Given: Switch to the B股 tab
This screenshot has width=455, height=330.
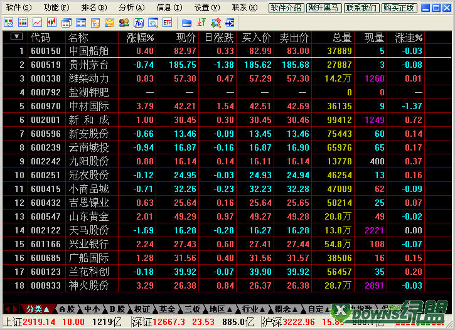Looking at the screenshot, I should pyautogui.click(x=117, y=309).
